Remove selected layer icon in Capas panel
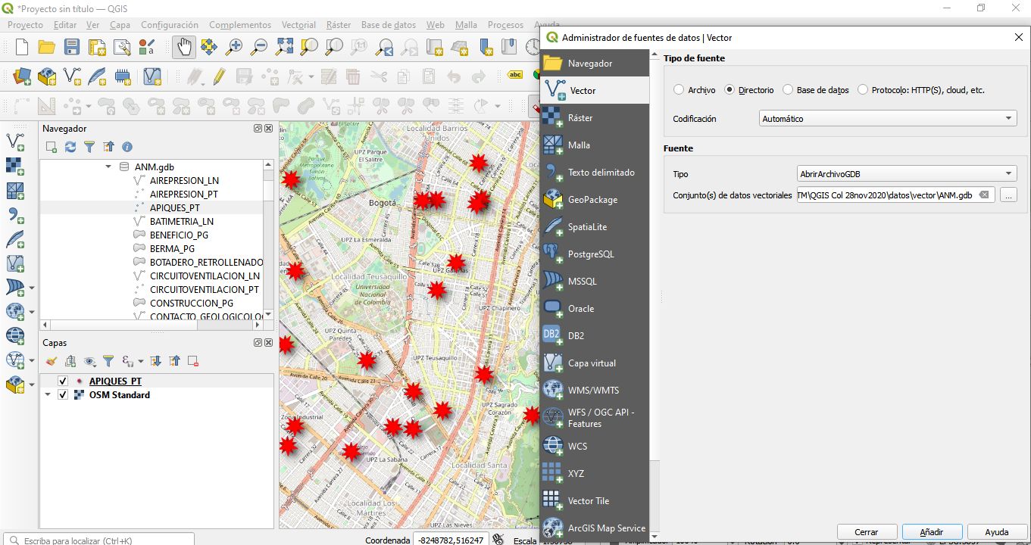 [193, 361]
